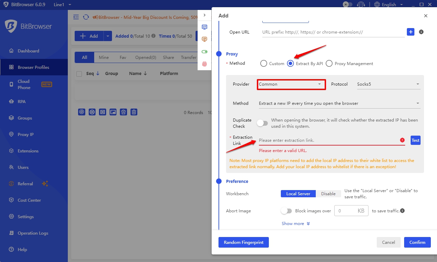Collapse the floating side strip with the arrow
The image size is (437, 262).
click(204, 15)
